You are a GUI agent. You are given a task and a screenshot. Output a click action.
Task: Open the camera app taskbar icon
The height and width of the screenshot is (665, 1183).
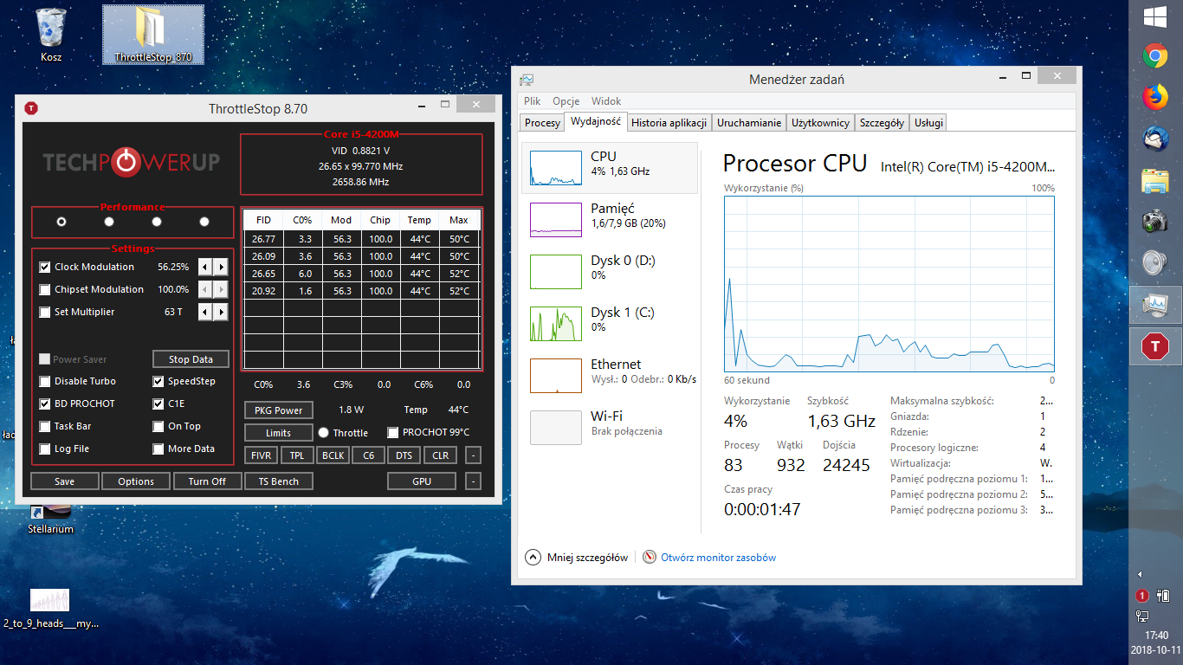point(1154,221)
